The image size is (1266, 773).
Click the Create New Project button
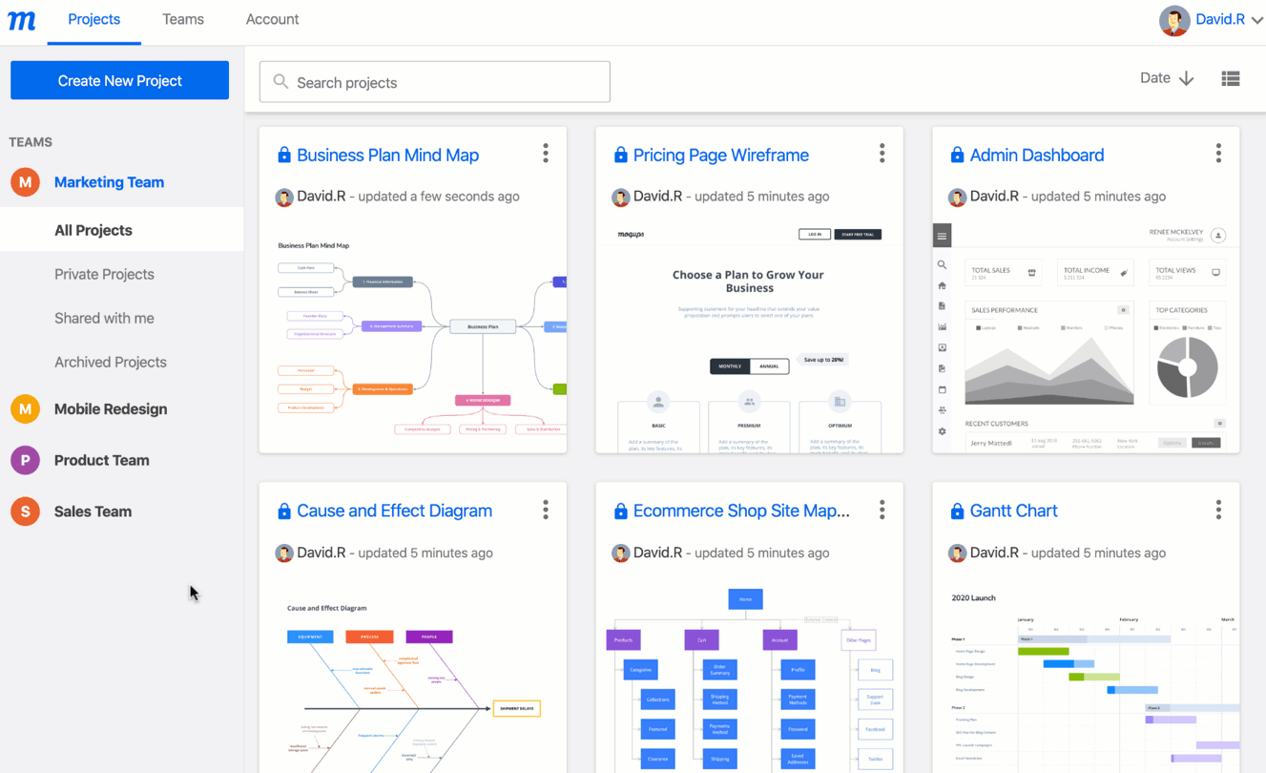click(x=118, y=80)
